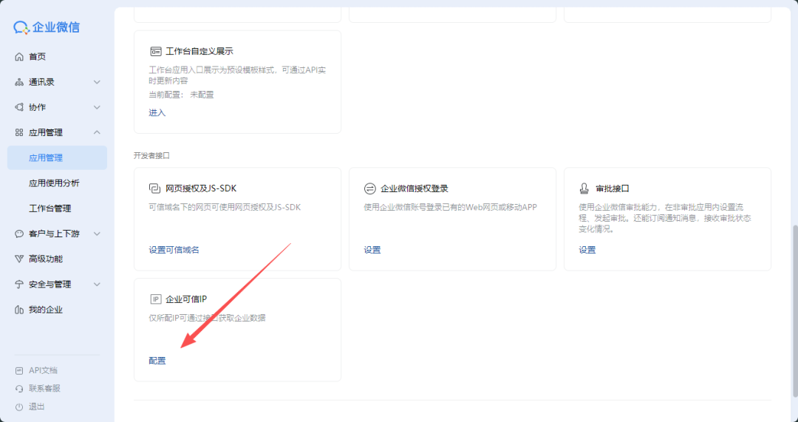Expand the 安全与管理 sidebar section

pyautogui.click(x=97, y=285)
